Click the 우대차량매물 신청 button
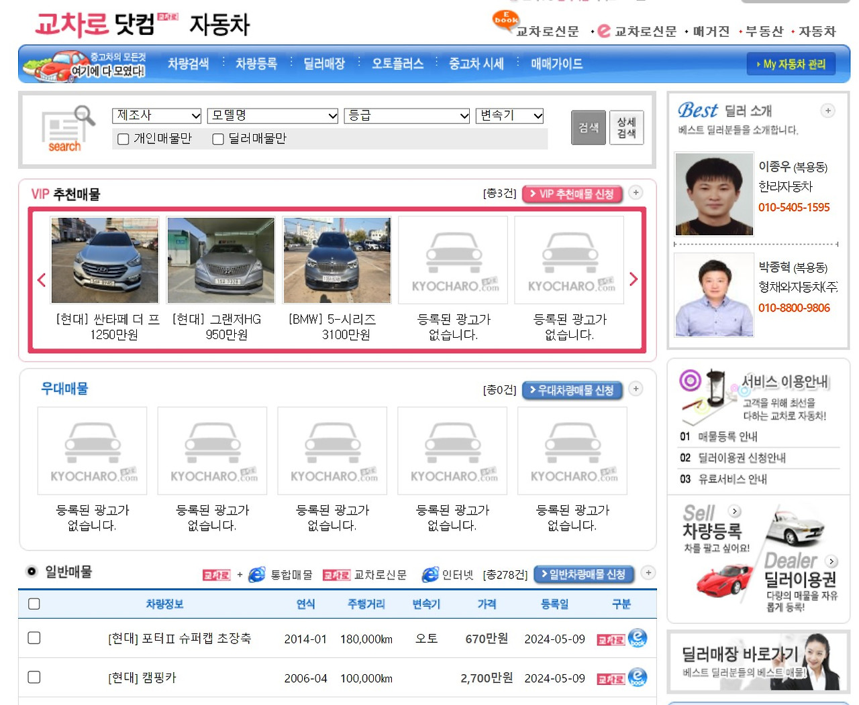 (572, 390)
